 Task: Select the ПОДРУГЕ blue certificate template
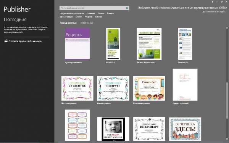(113, 88)
